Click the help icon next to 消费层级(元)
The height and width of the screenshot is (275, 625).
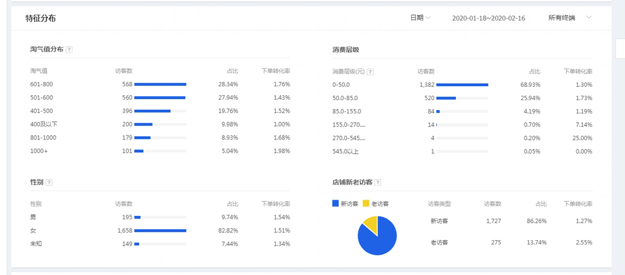(370, 71)
